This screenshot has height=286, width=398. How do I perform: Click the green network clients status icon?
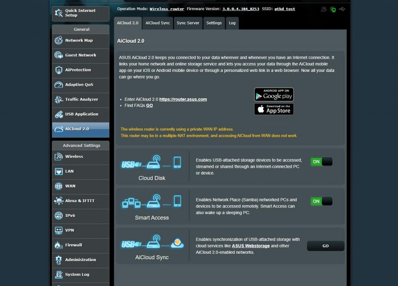(333, 9)
